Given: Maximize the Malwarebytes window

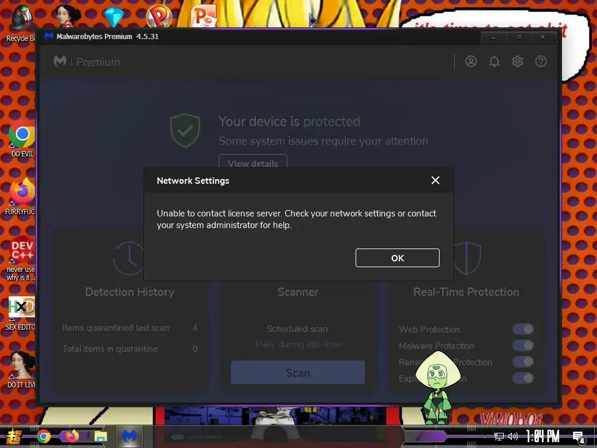Looking at the screenshot, I should pos(519,37).
